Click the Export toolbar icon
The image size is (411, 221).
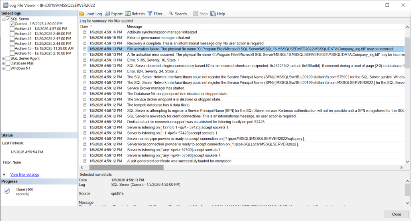[108, 14]
